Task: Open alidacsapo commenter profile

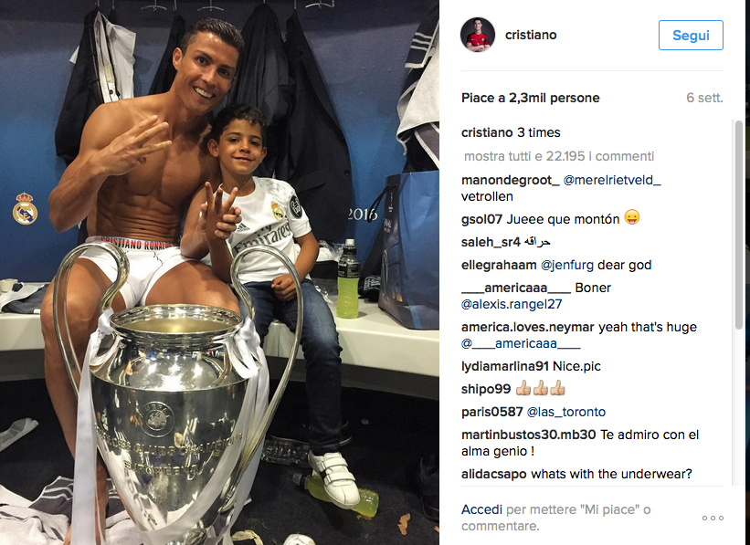Action: coord(494,474)
